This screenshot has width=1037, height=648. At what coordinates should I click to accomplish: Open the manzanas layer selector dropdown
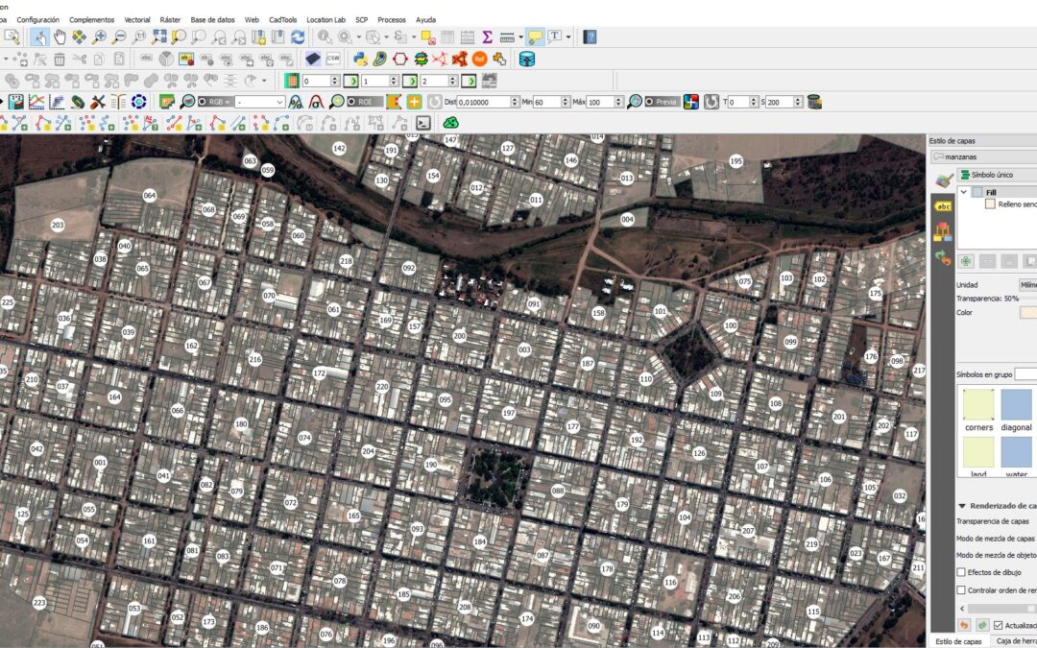click(x=983, y=156)
